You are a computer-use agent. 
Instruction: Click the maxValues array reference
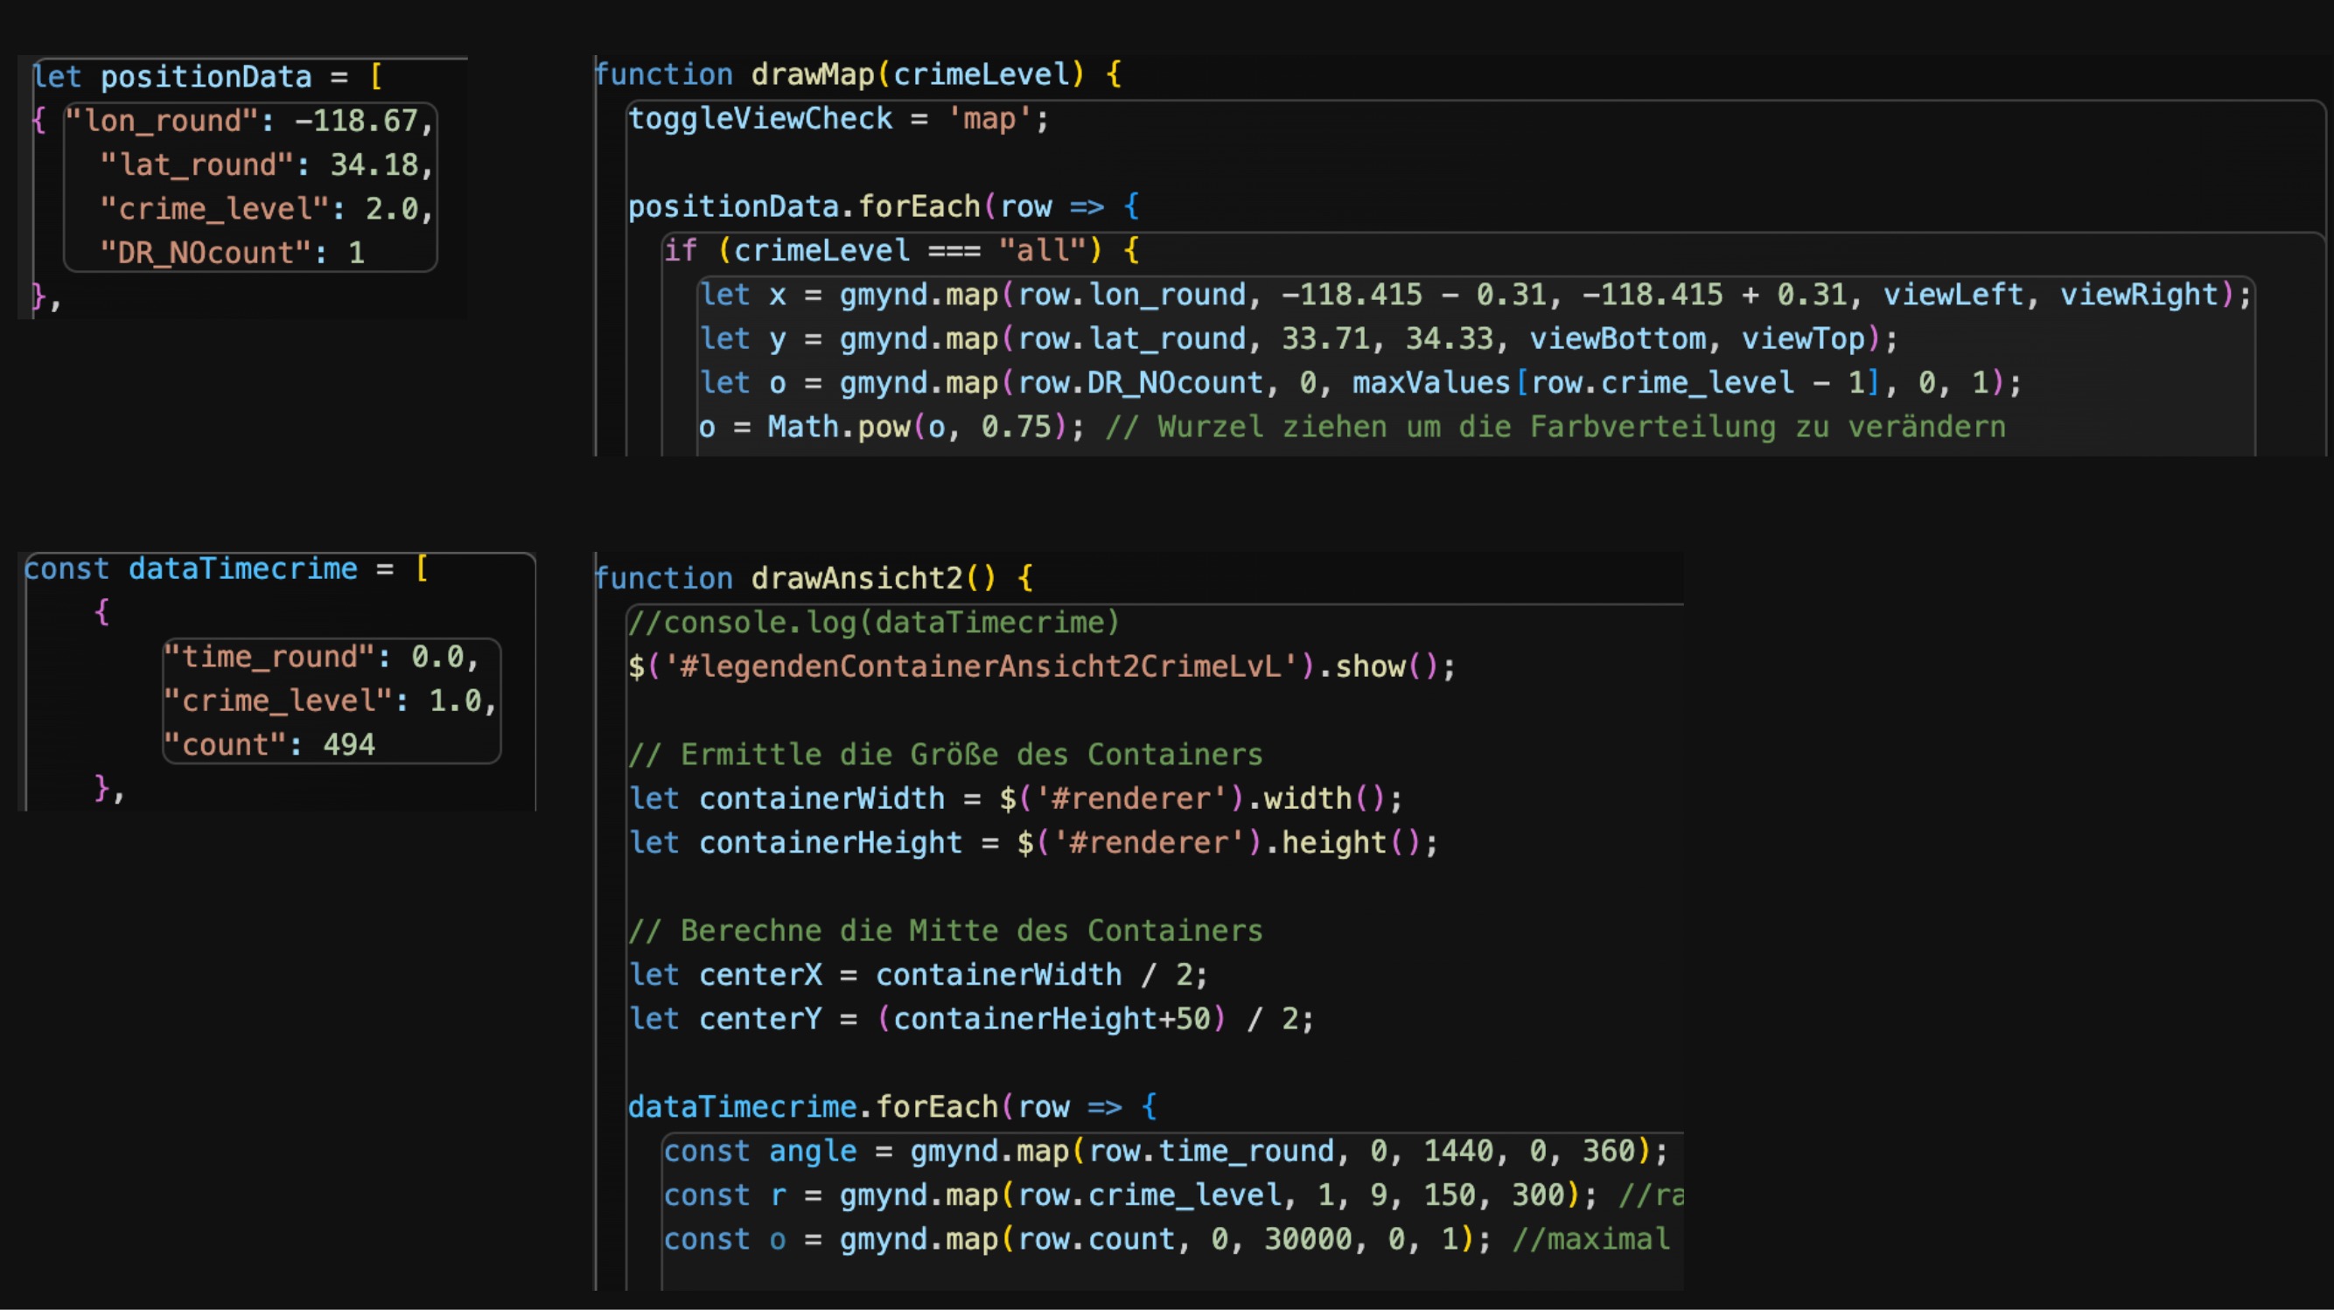(x=1430, y=382)
